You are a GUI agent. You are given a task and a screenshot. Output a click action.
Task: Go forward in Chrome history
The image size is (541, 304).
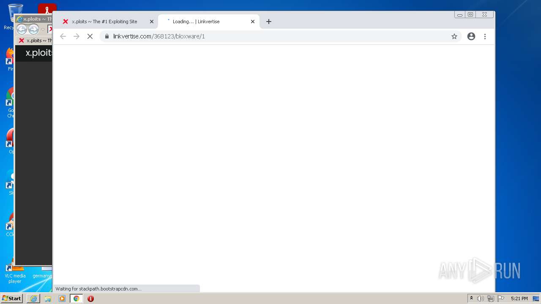(77, 36)
